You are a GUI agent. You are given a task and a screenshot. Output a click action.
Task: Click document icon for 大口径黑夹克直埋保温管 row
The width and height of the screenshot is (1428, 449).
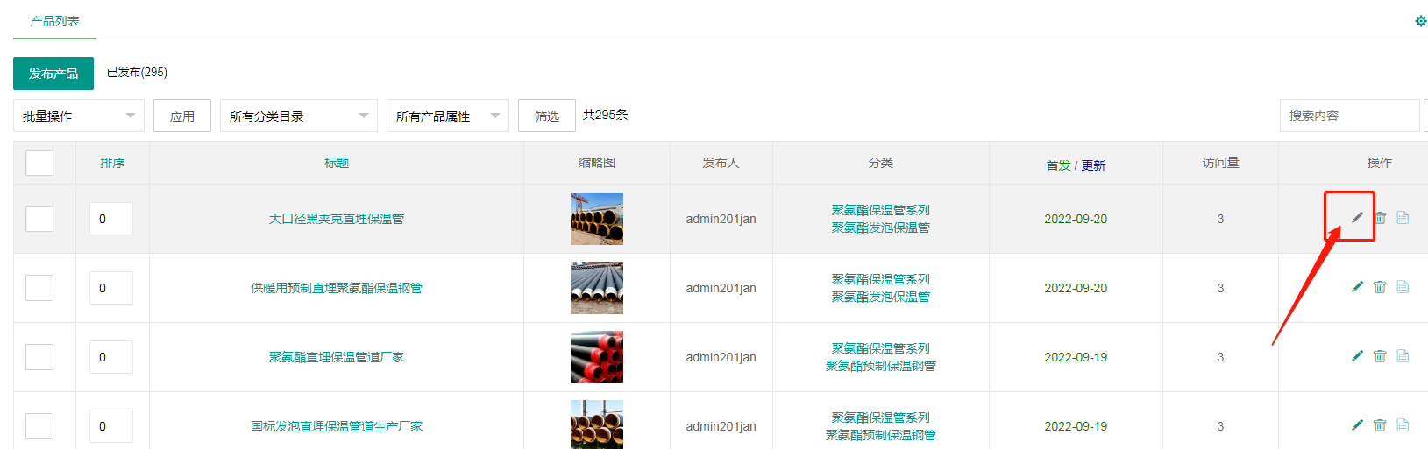(1403, 218)
